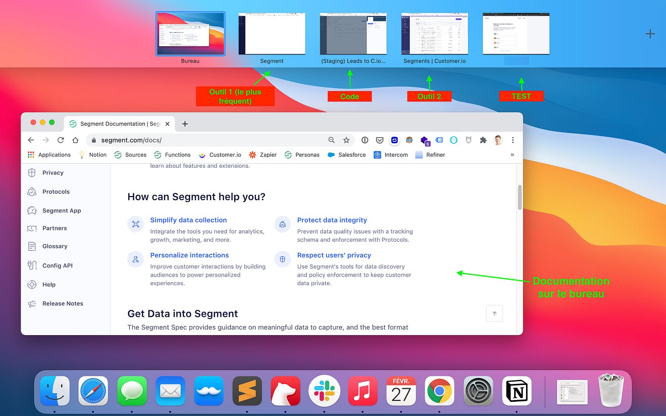This screenshot has height=416, width=666.
Task: Click the Chrome home button
Action: coord(75,140)
